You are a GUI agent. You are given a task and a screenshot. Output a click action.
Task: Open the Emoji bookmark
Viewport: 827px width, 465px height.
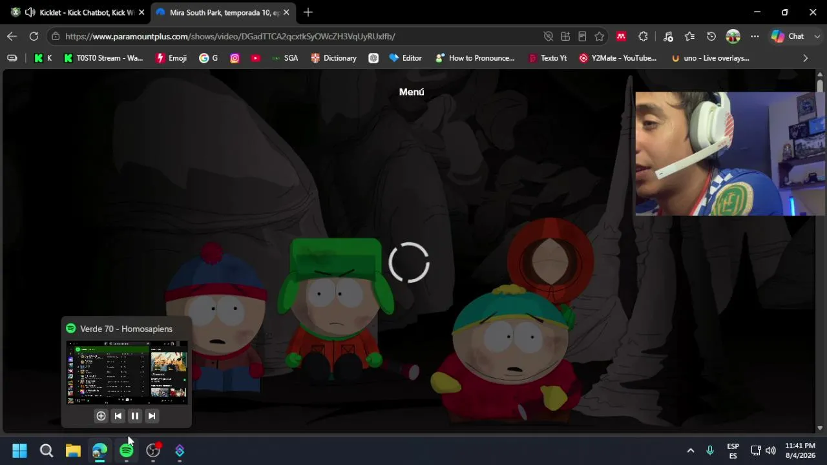tap(171, 58)
